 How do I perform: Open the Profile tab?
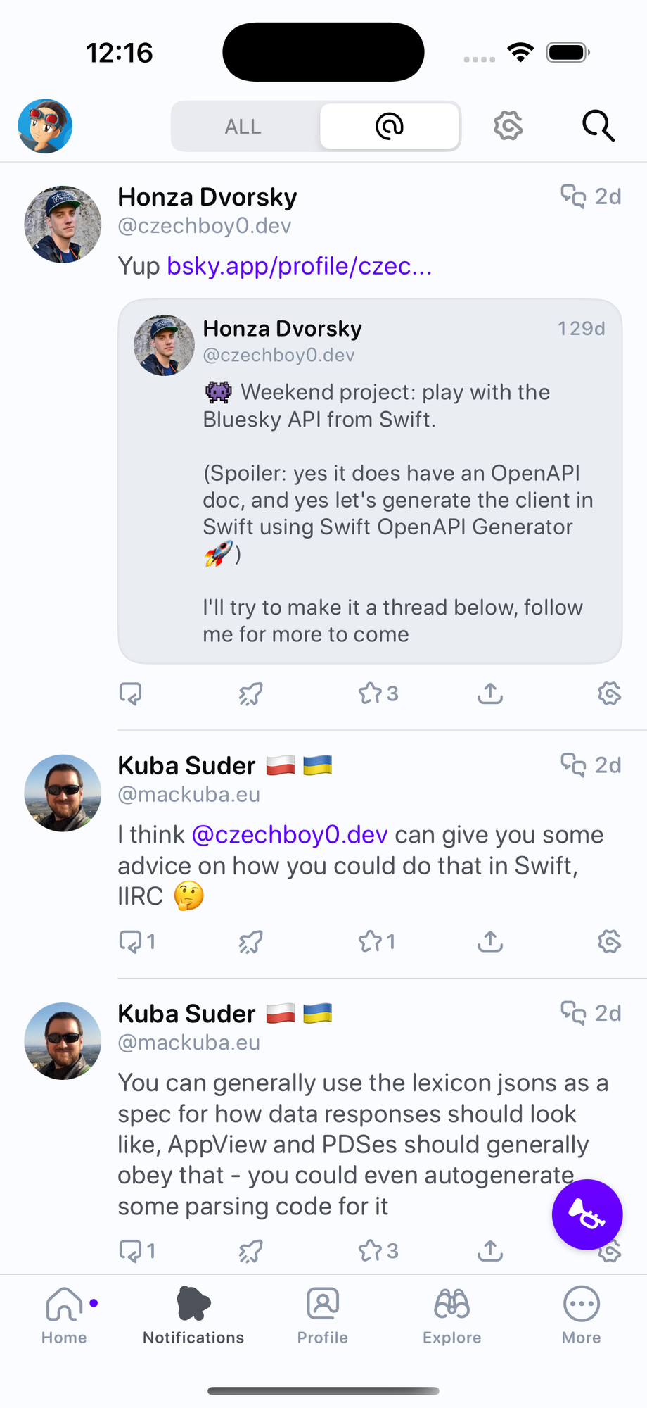click(x=323, y=1315)
